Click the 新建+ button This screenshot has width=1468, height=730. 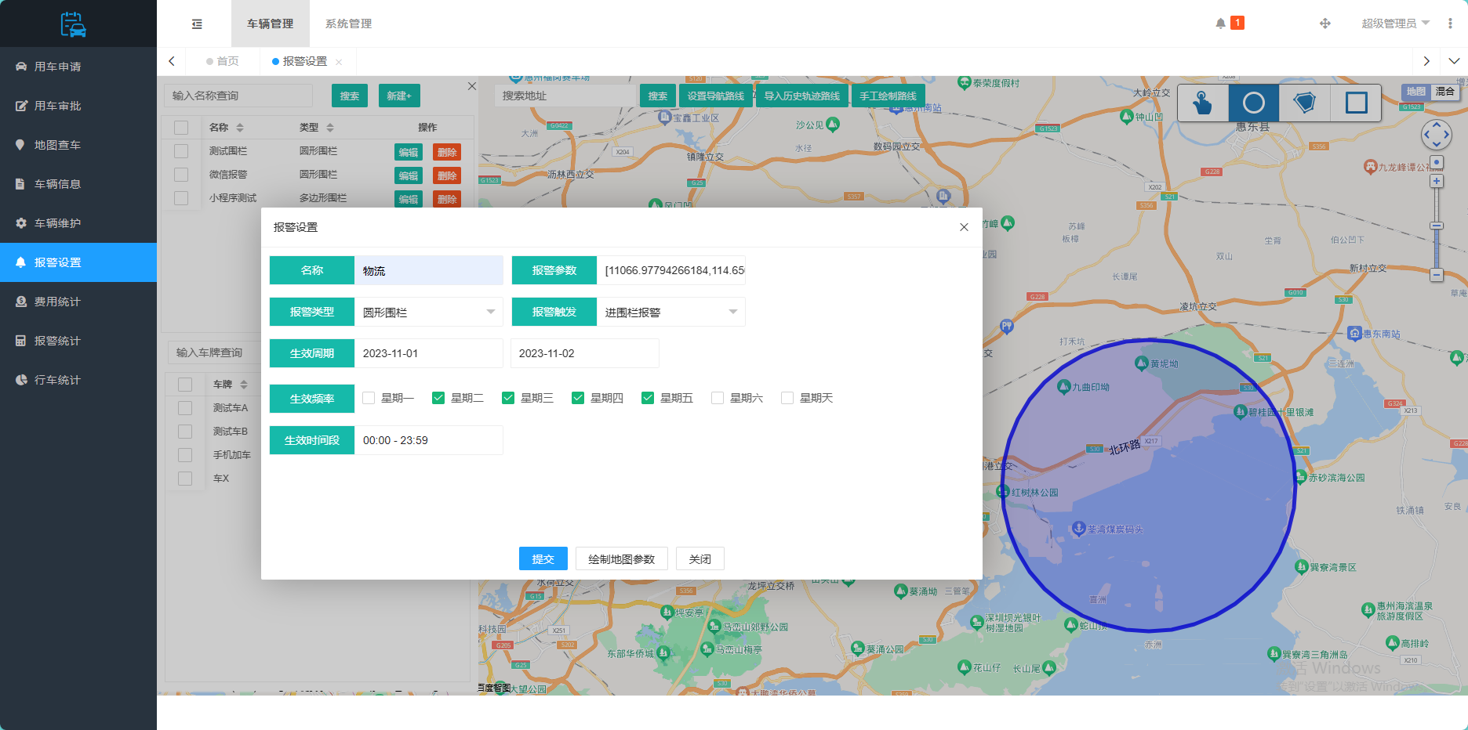pos(399,96)
